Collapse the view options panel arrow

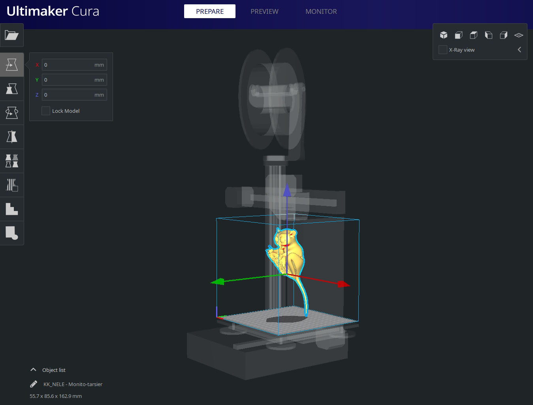pyautogui.click(x=520, y=50)
